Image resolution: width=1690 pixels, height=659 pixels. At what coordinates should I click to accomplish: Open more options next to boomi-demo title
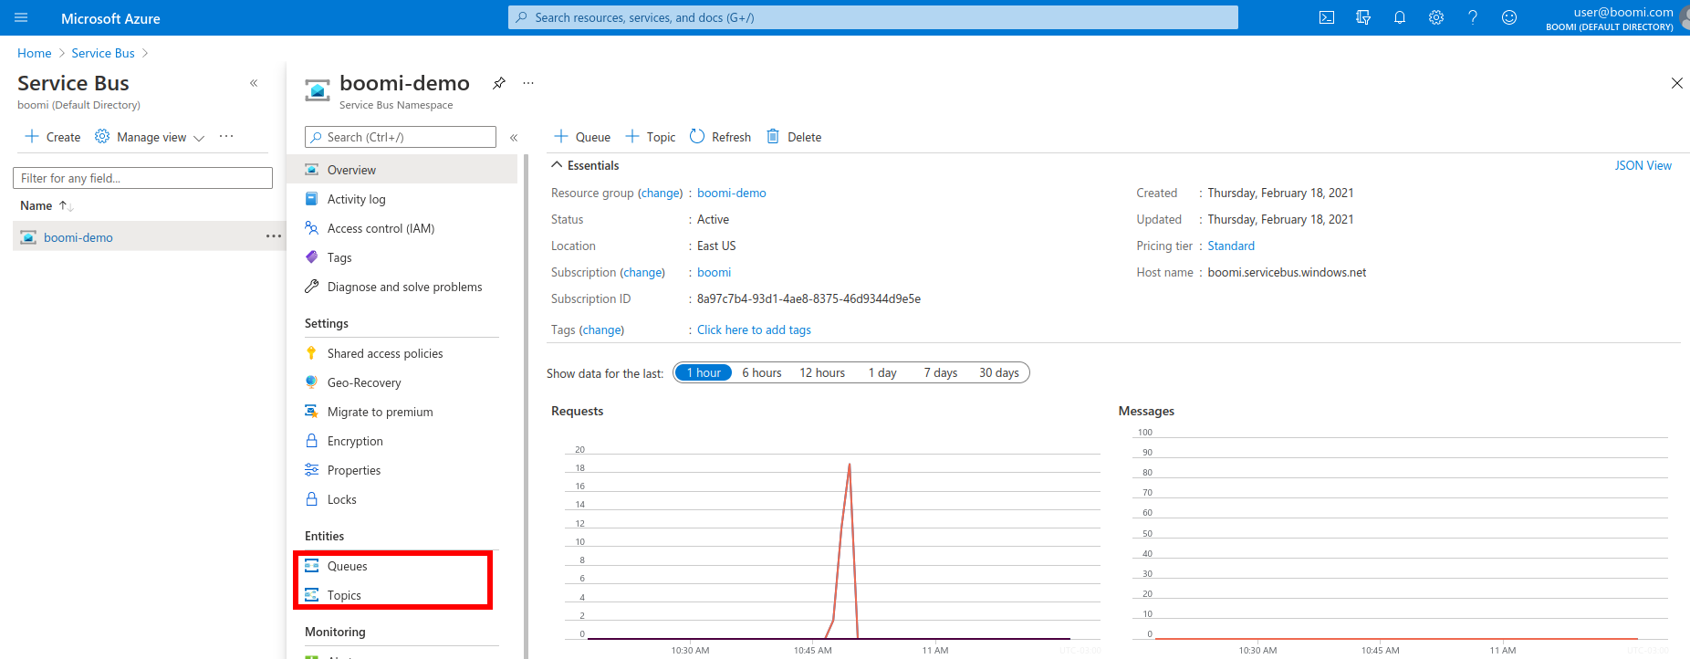pyautogui.click(x=528, y=83)
